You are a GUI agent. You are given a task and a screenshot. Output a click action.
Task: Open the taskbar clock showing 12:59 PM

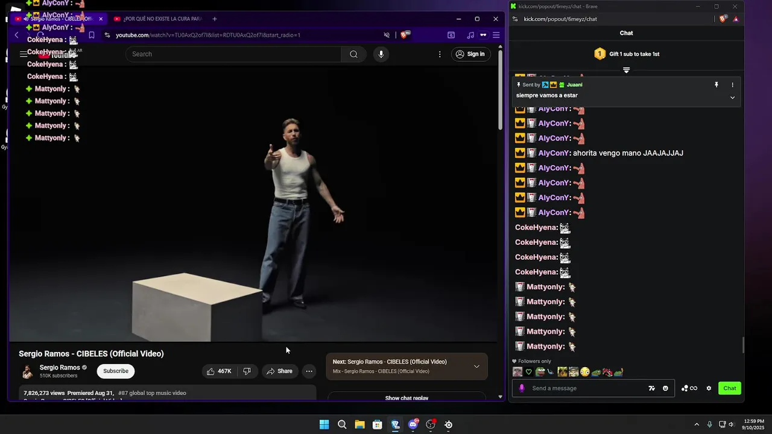754,424
